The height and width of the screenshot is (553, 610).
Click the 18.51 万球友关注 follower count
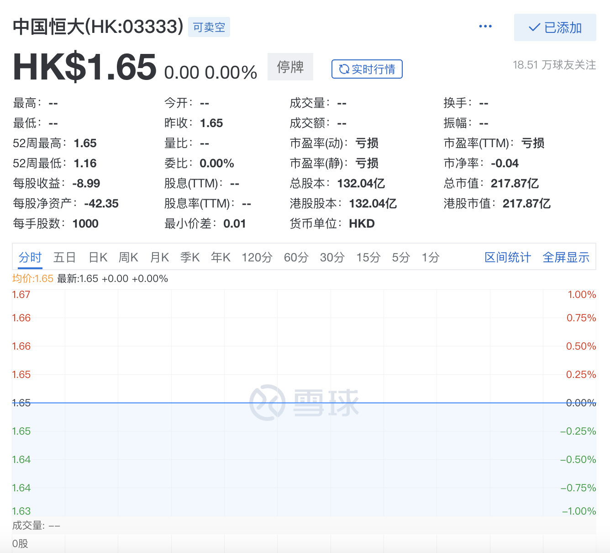coord(554,65)
